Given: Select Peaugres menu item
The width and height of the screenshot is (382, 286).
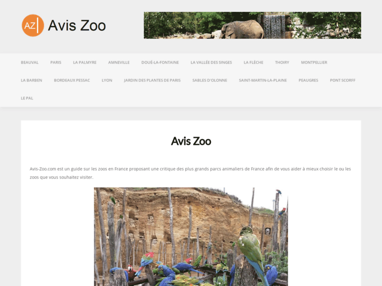Looking at the screenshot, I should pos(308,80).
